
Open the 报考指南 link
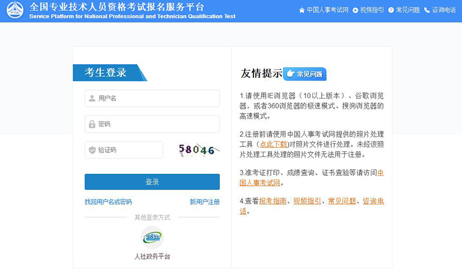coord(273,201)
